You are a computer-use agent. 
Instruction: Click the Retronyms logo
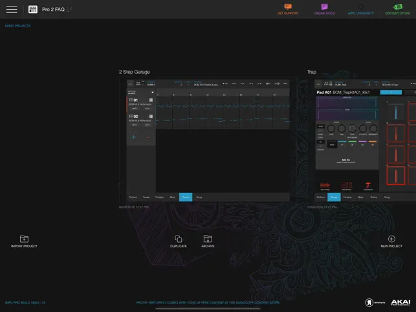[x=375, y=302]
